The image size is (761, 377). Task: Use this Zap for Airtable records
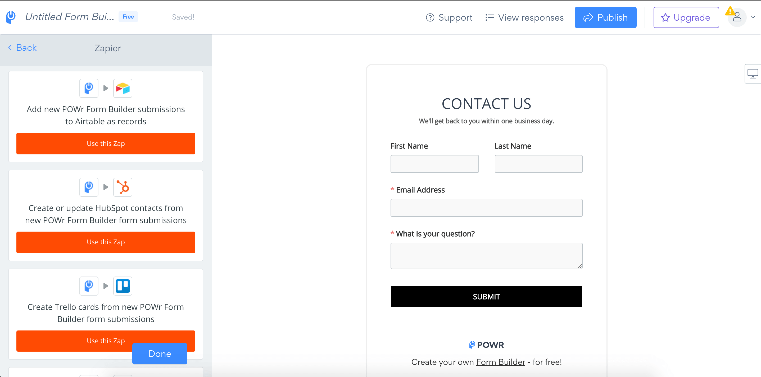click(106, 144)
